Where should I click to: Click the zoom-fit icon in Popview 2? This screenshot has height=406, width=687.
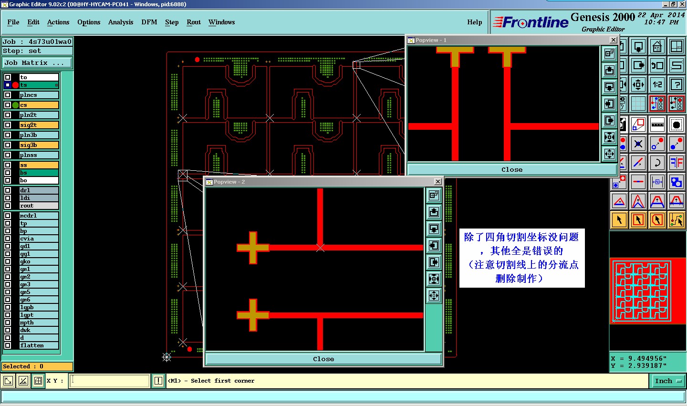coord(434,279)
